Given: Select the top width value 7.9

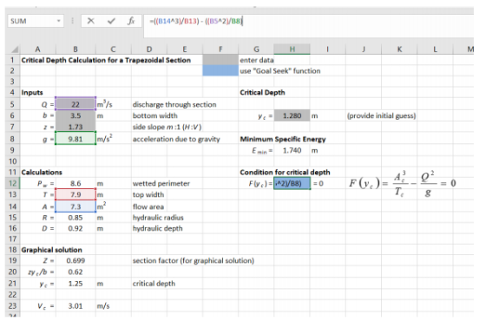Looking at the screenshot, I should click(76, 194).
